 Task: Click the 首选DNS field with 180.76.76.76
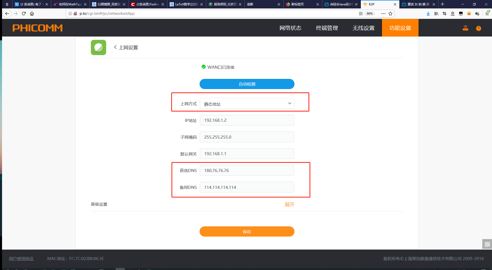coord(247,170)
